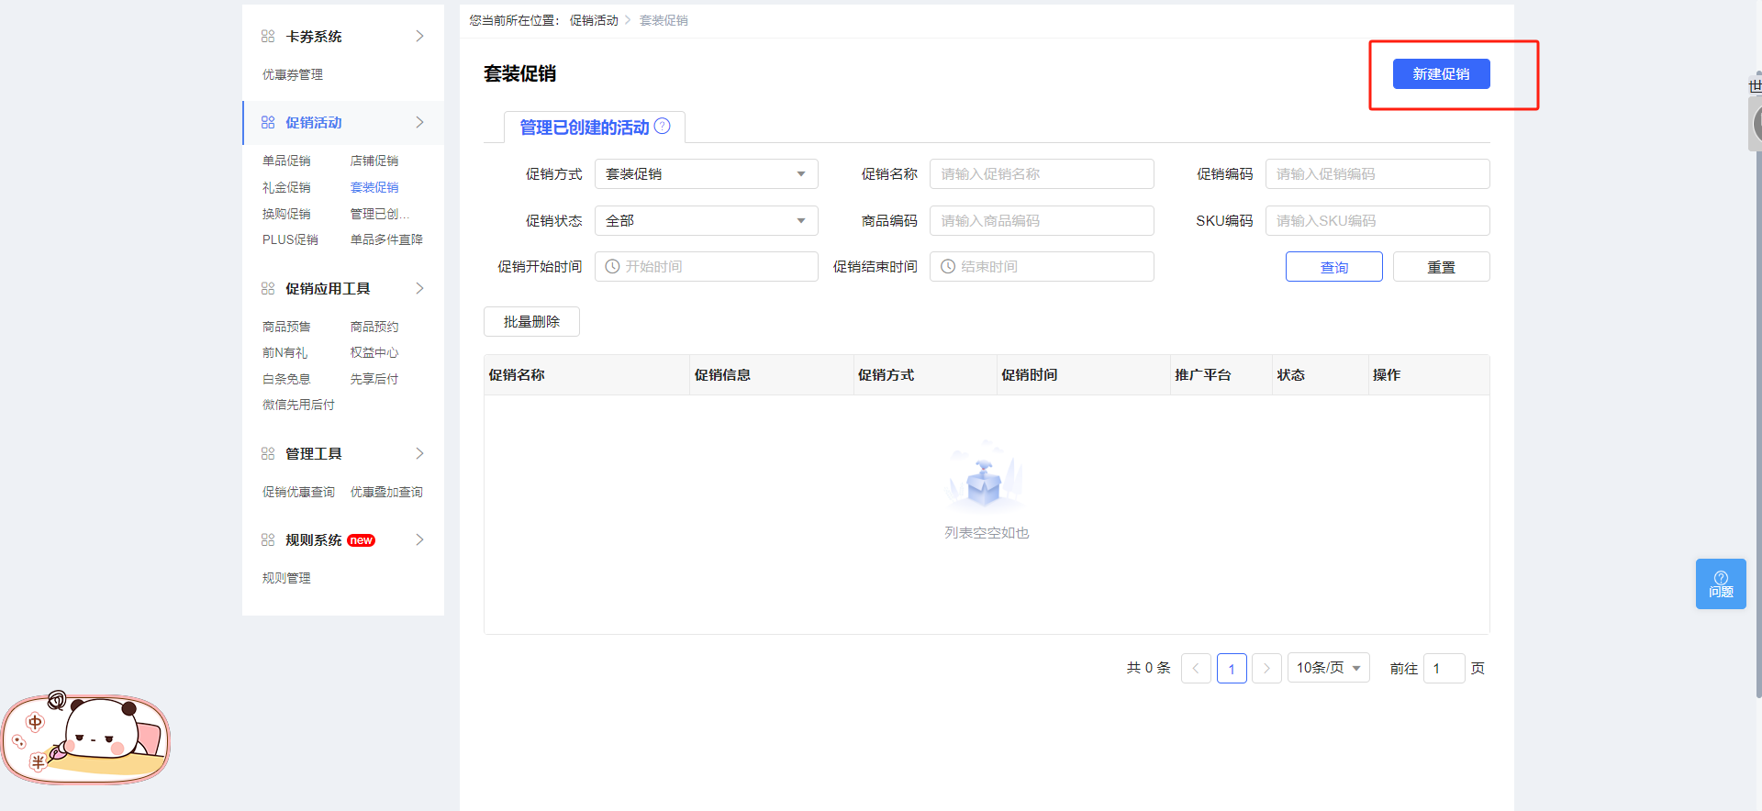Collapse the 促销活动 sidebar section arrow
This screenshot has height=811, width=1762.
pos(419,123)
